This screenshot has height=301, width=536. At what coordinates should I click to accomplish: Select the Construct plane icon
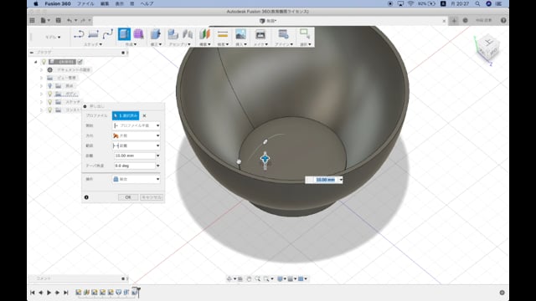[204, 34]
